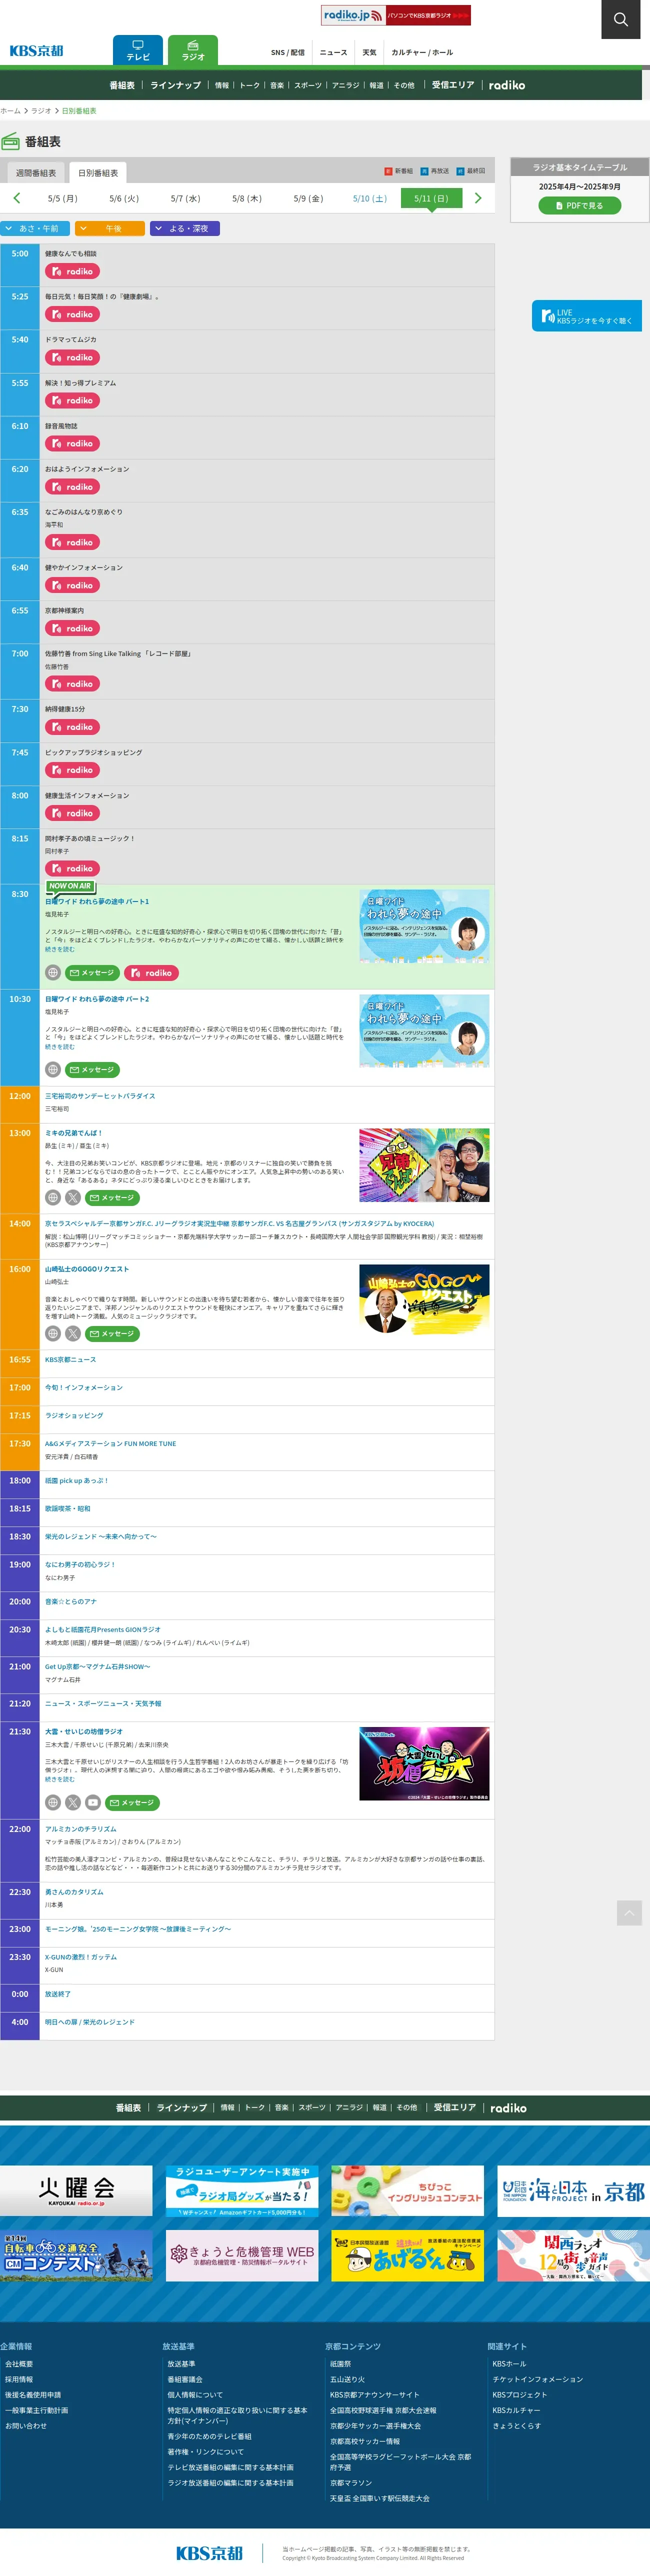This screenshot has width=650, height=2576.
Task: Click メッセージ button for 山崎弘士のGOGOリクエスト
Action: click(x=112, y=1333)
